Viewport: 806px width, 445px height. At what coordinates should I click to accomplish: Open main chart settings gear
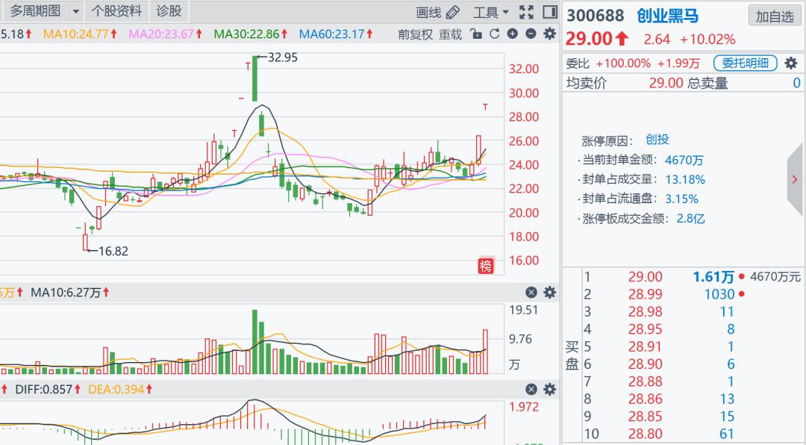[550, 34]
